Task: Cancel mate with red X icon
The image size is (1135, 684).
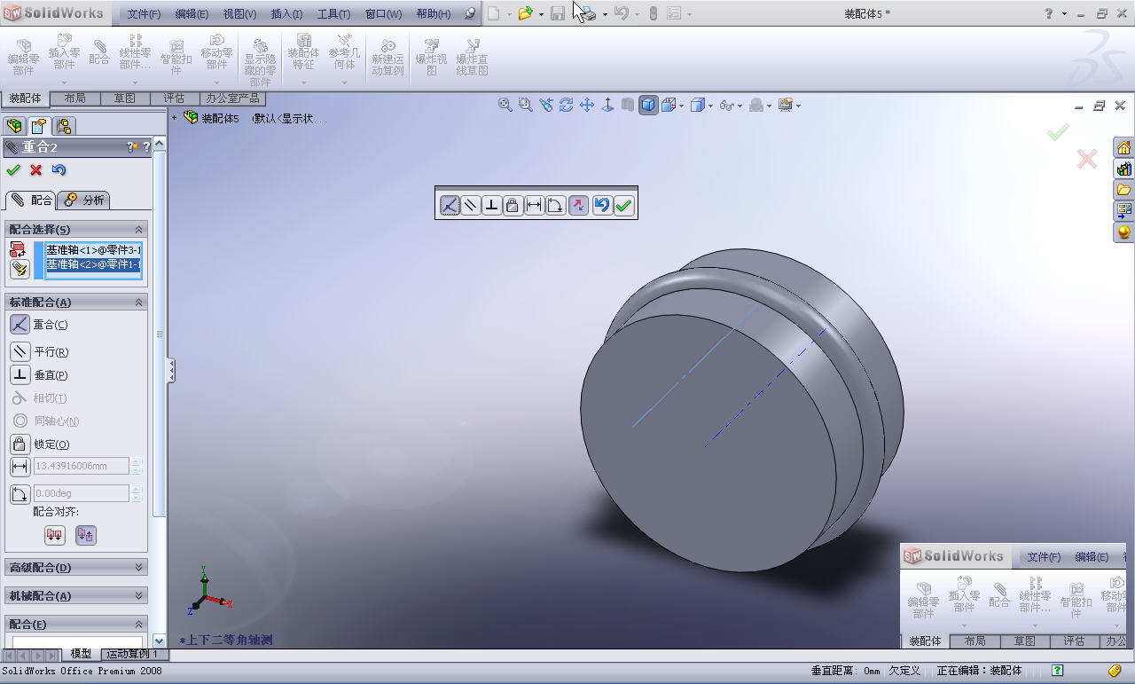Action: point(36,170)
